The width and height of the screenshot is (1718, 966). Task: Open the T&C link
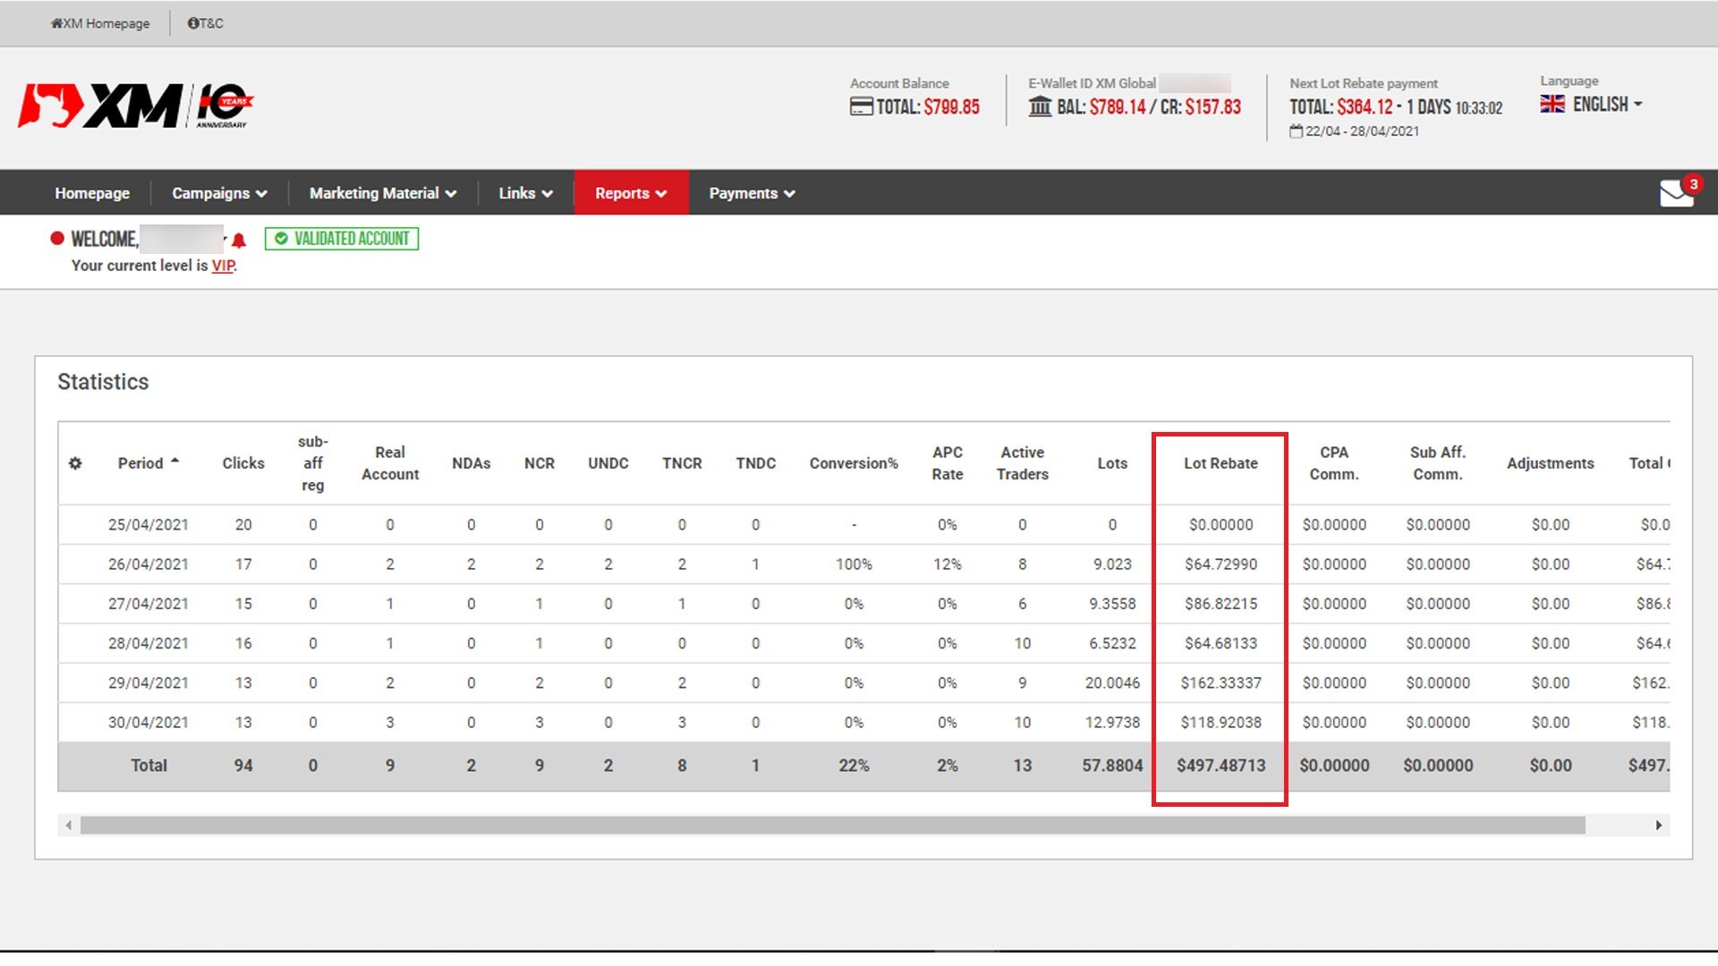point(206,23)
